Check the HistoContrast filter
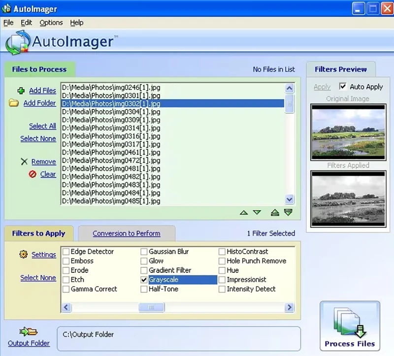394x356 pixels. coord(222,252)
